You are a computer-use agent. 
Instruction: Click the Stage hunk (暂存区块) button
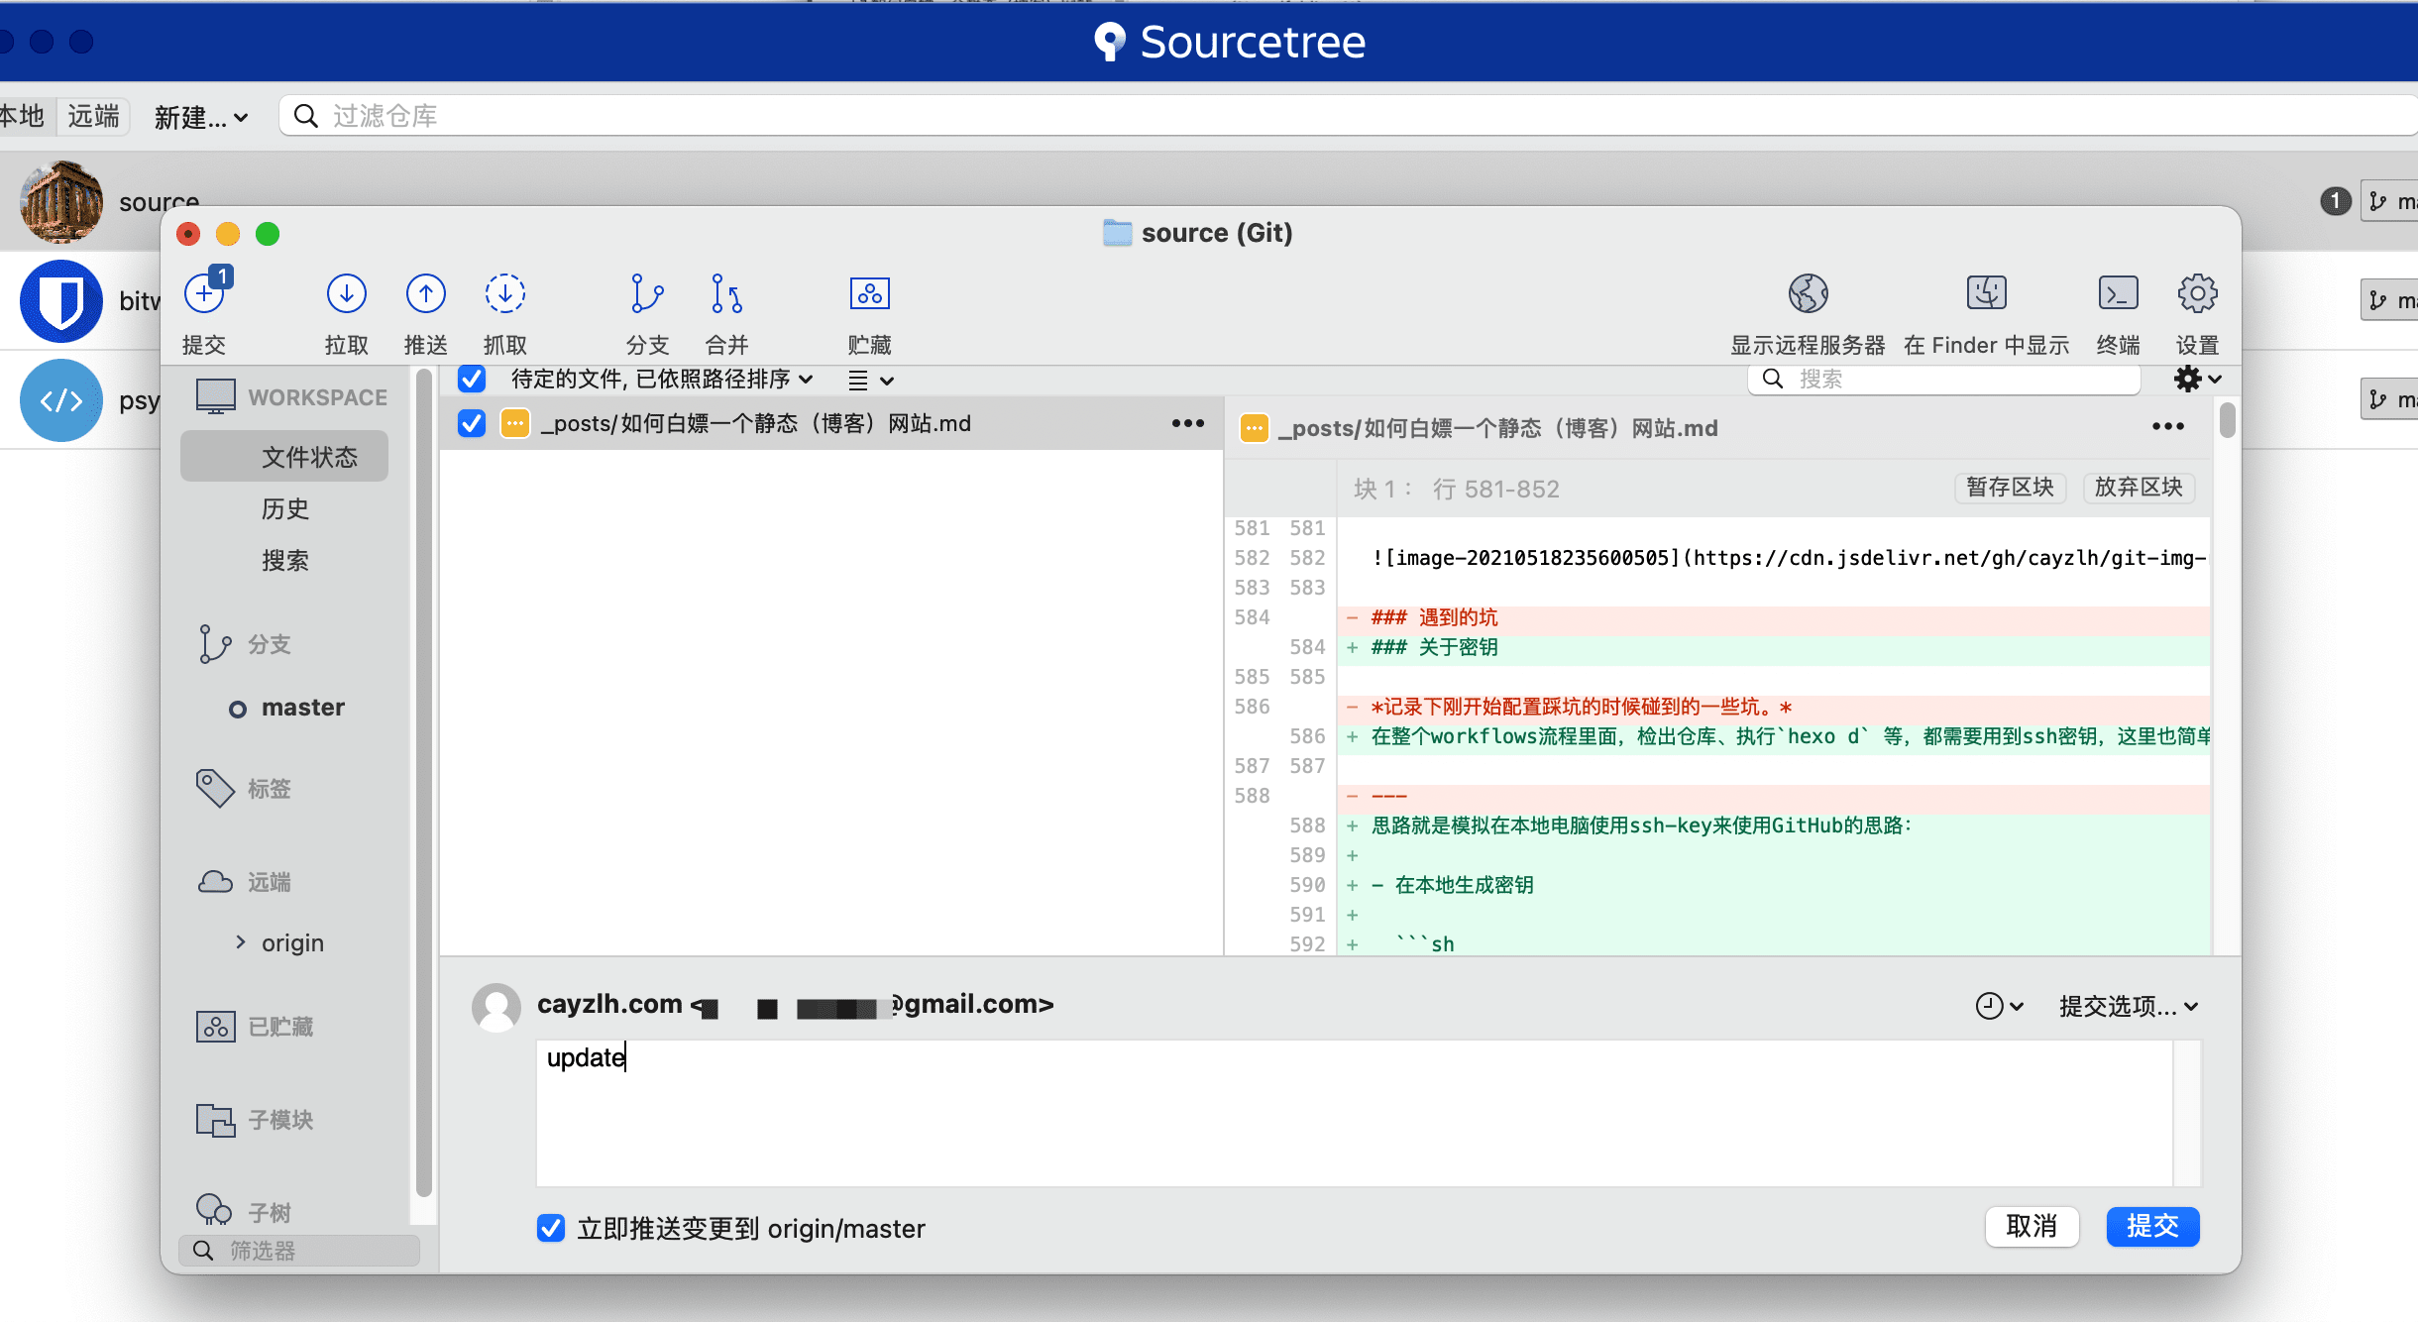click(x=2009, y=488)
